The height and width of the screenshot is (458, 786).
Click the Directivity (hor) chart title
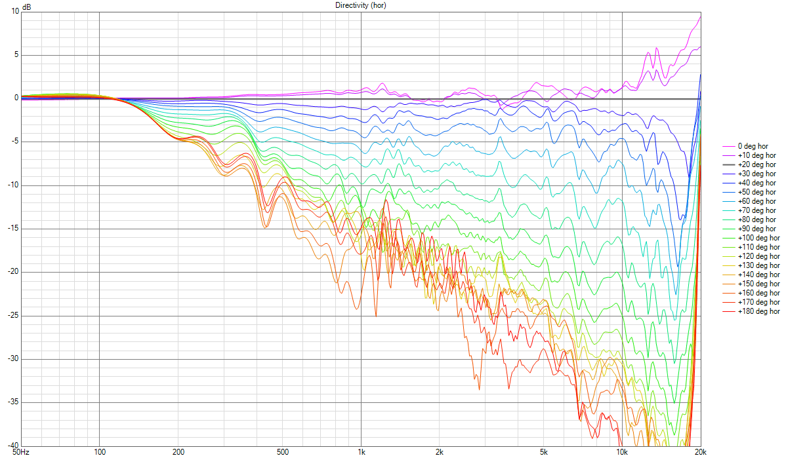point(360,5)
